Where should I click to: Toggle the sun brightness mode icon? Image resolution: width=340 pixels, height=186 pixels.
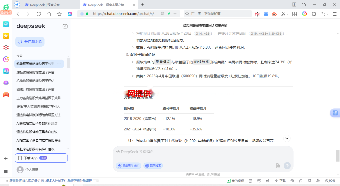pos(314,14)
